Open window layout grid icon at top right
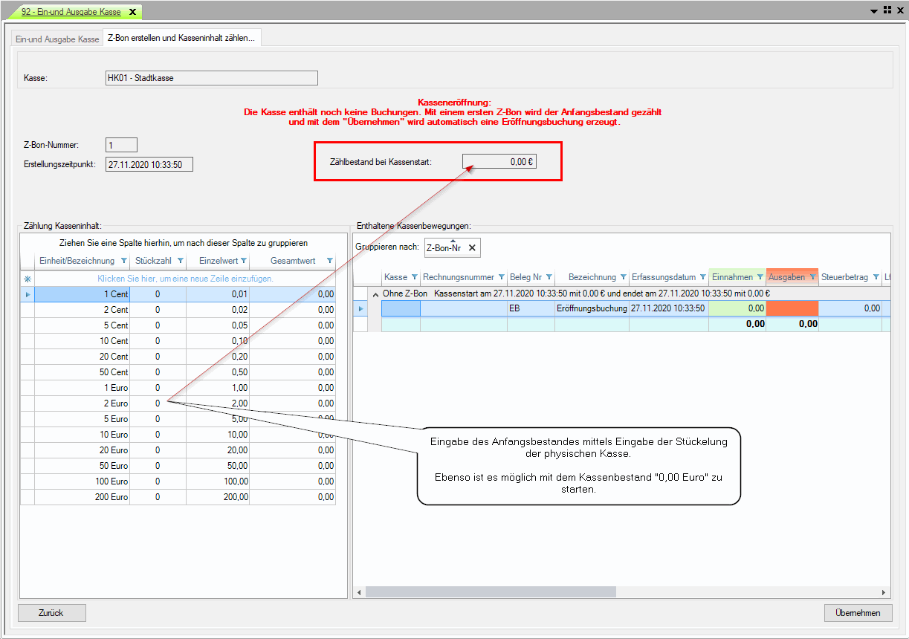909x639 pixels. [x=887, y=10]
